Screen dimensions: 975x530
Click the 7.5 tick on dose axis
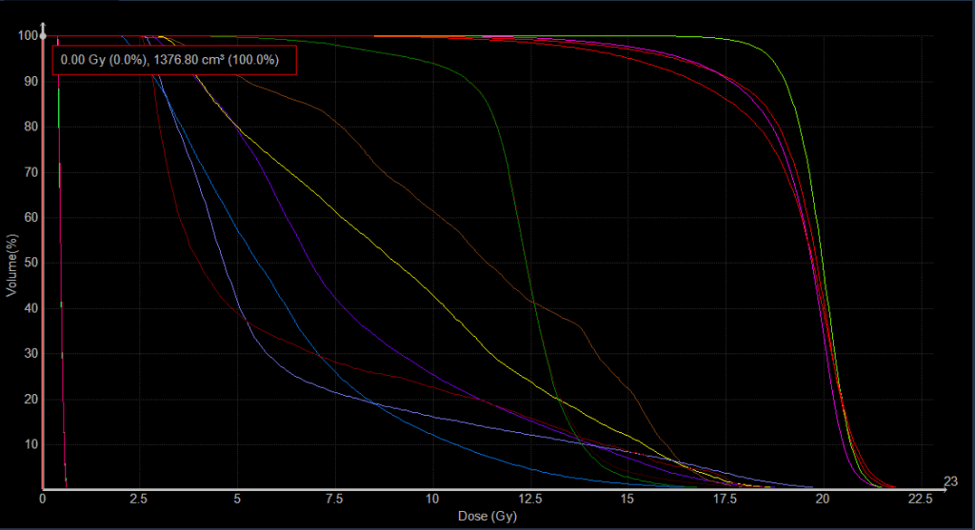[335, 499]
